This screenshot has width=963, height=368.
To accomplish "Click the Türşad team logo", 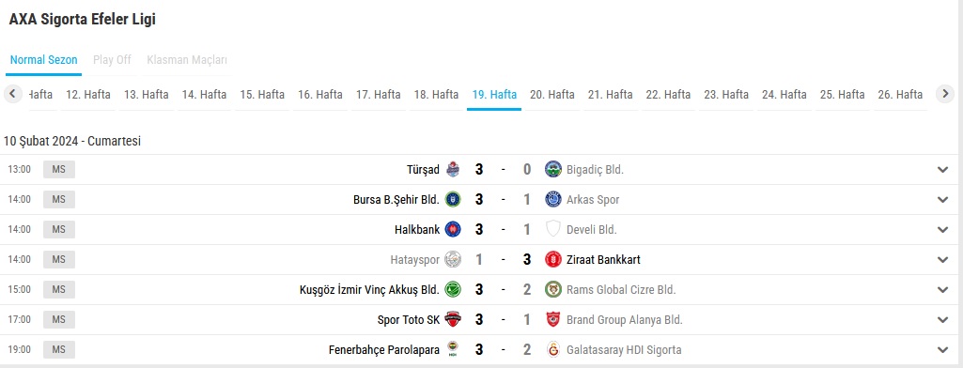I will pos(453,169).
